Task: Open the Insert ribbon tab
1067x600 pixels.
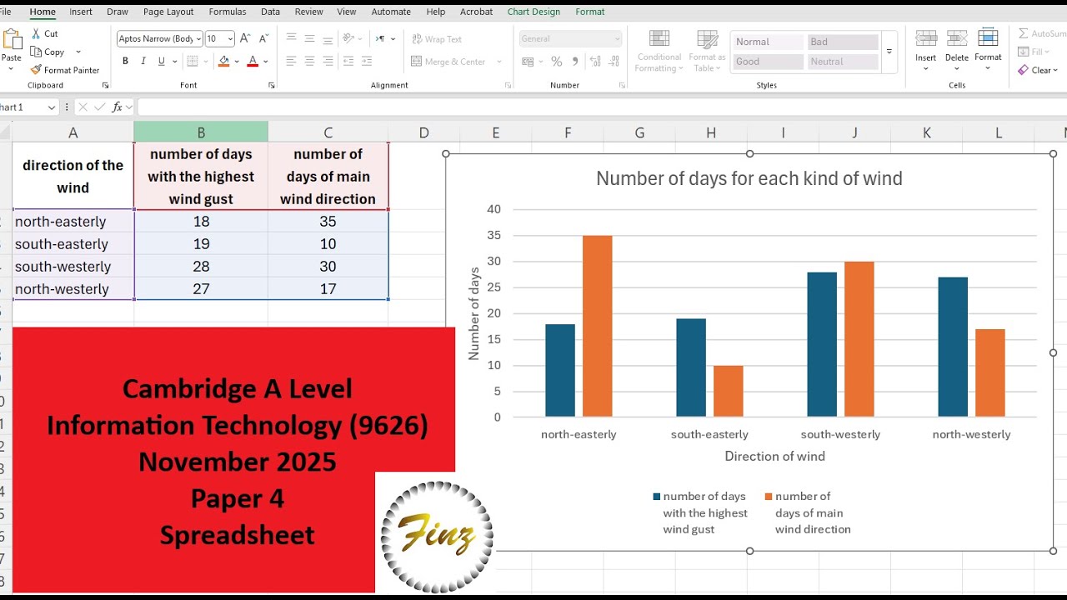Action: (81, 12)
